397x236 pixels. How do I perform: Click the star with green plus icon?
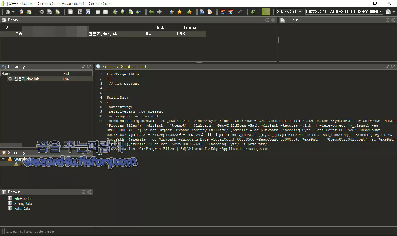pyautogui.click(x=190, y=12)
